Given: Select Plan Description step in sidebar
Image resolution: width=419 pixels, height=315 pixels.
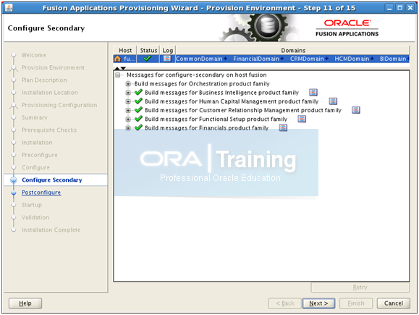Looking at the screenshot, I should pos(44,80).
